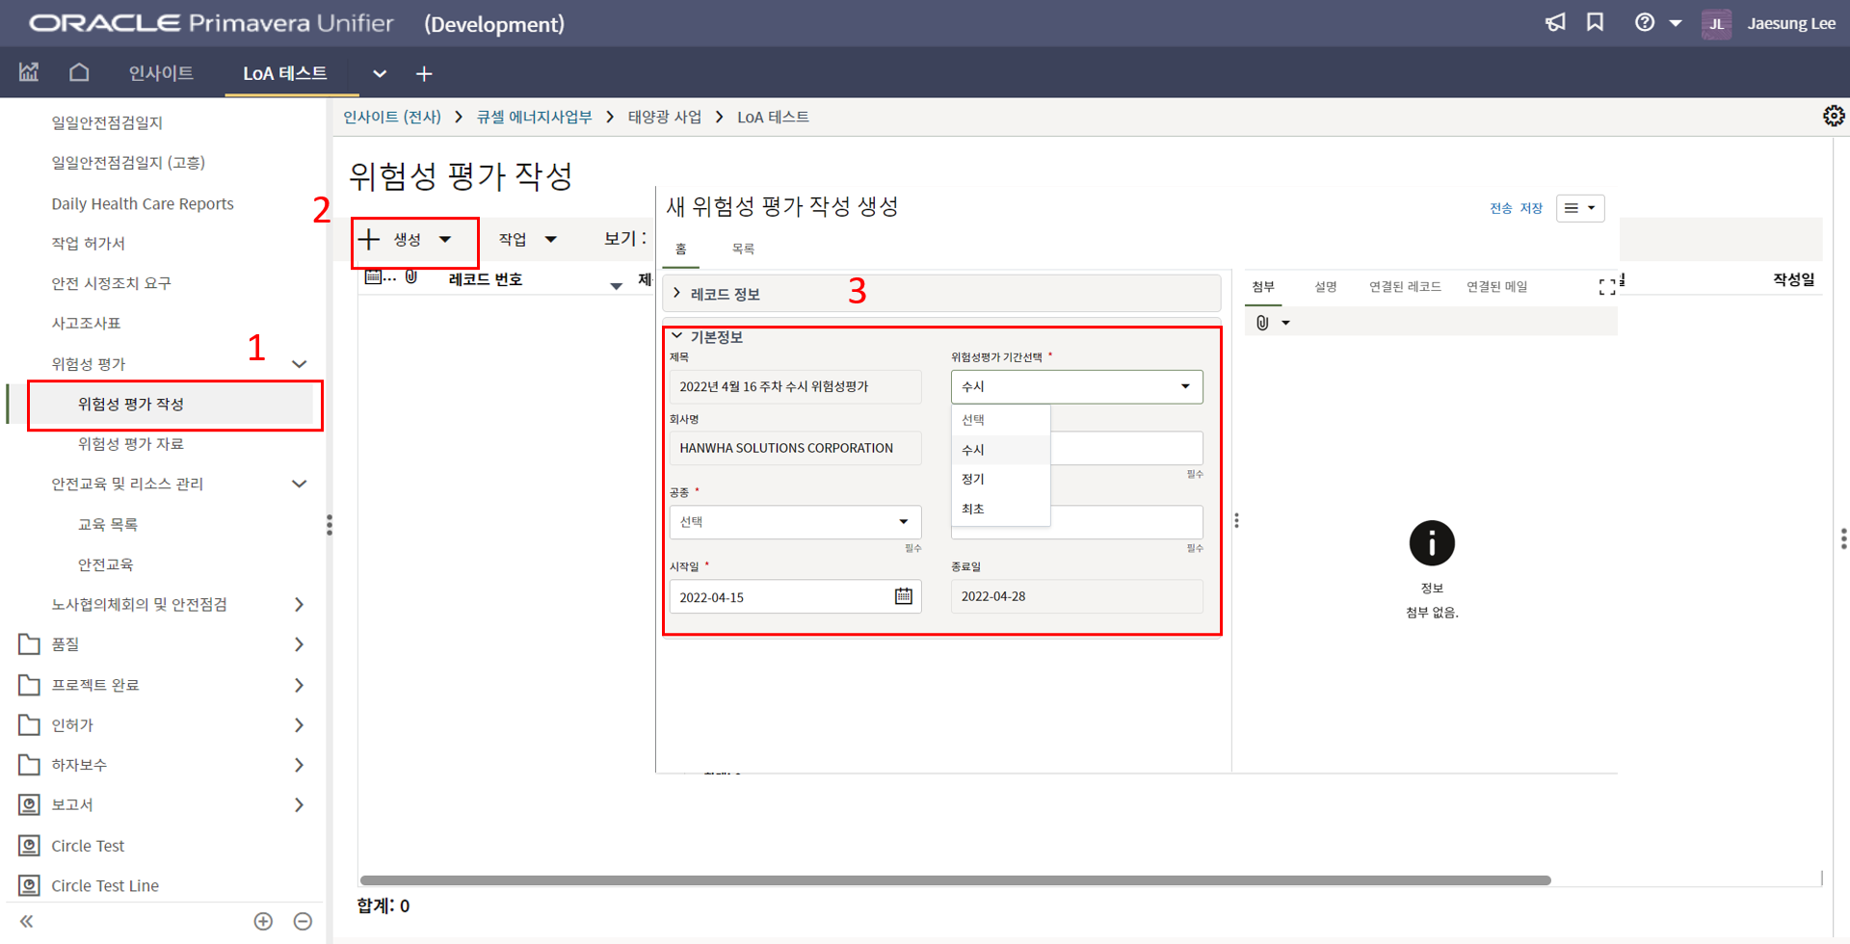
Task: Open the start date calendar picker
Action: pyautogui.click(x=903, y=596)
